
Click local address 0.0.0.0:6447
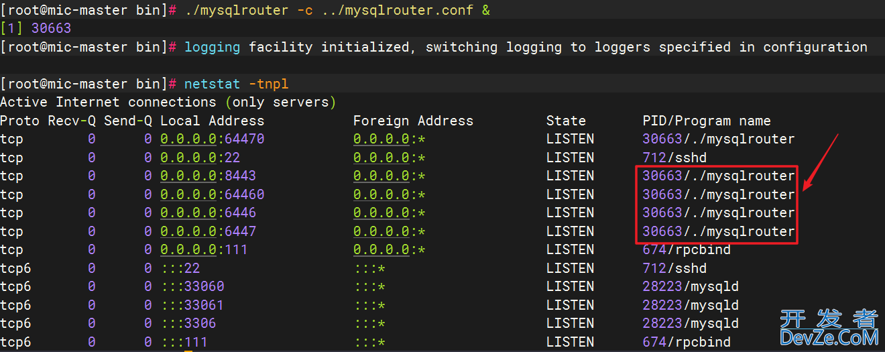click(x=208, y=231)
